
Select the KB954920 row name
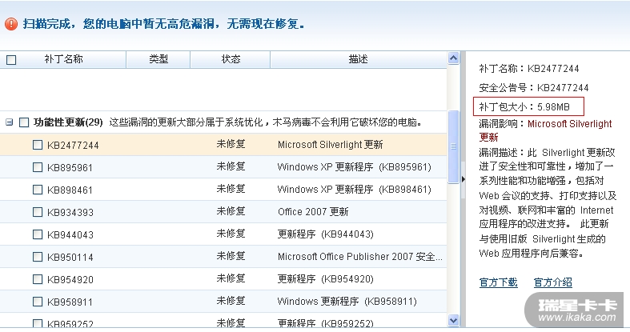coord(70,279)
